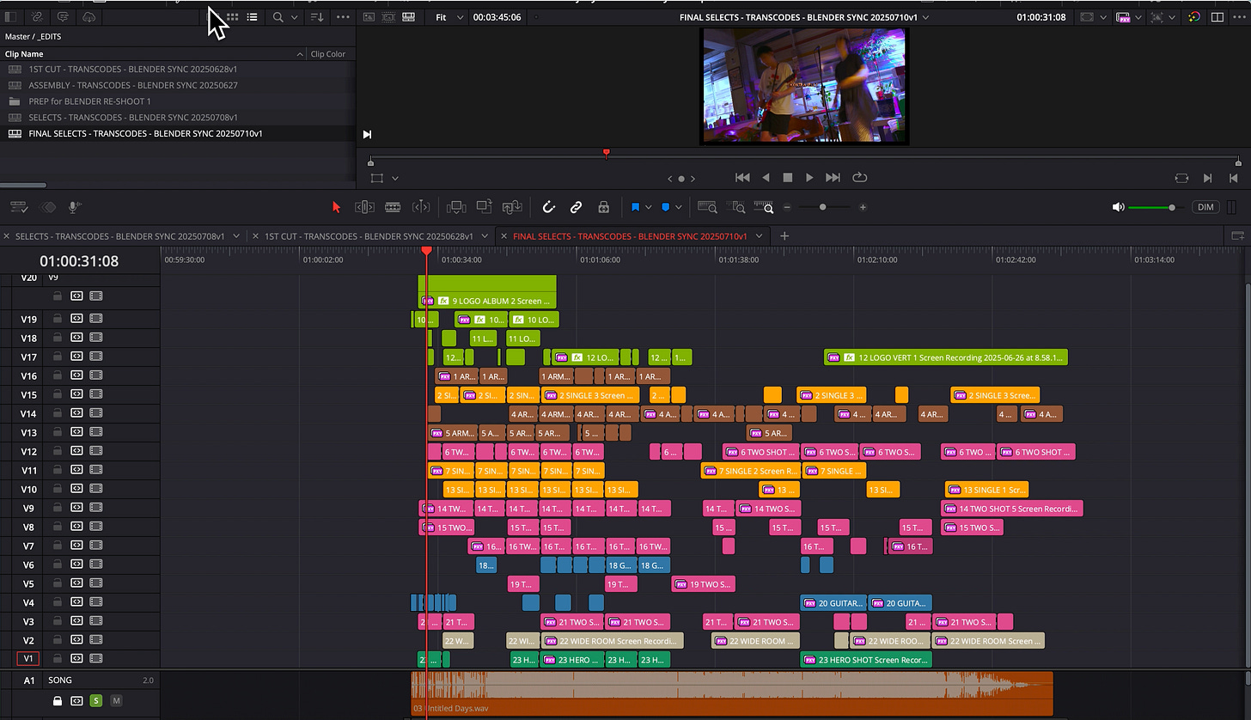Toggle the bin list sidebar panel icon
The image size is (1251, 720).
(11, 17)
